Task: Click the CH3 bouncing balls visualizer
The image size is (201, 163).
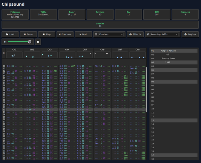Action: pos(50,55)
